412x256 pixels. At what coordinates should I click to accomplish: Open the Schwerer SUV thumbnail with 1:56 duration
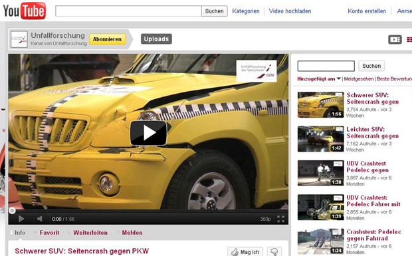(x=320, y=104)
